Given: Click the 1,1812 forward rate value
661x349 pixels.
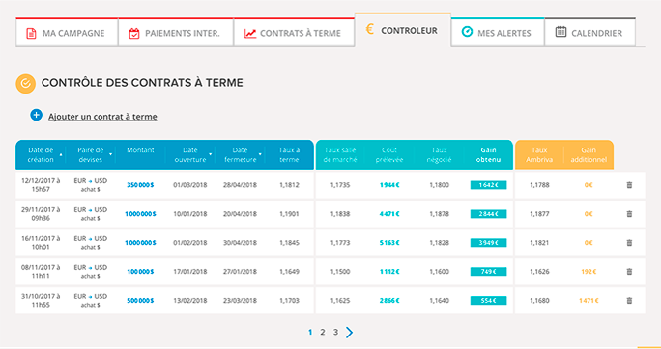Looking at the screenshot, I should pyautogui.click(x=289, y=185).
